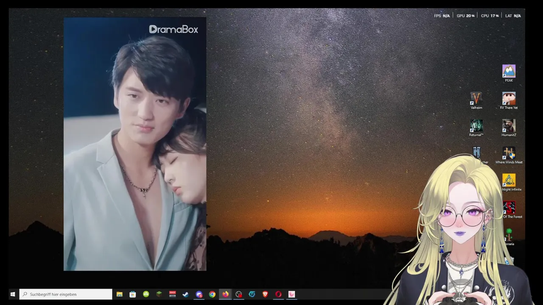The image size is (543, 305).
Task: Open Discord from the taskbar
Action: pyautogui.click(x=199, y=294)
